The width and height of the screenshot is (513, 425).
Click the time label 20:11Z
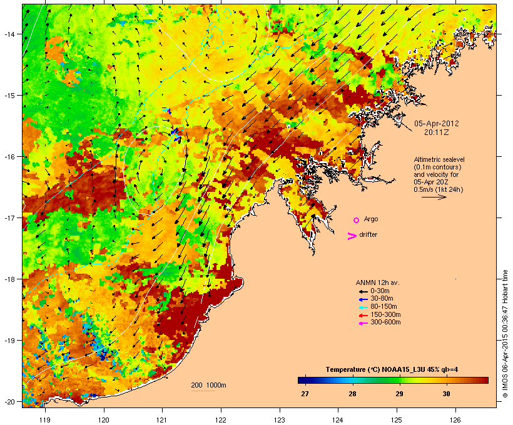(x=437, y=132)
